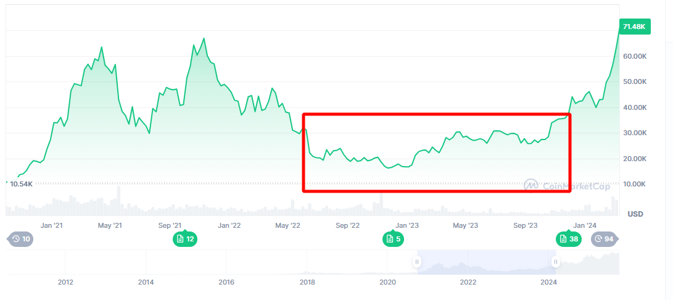This screenshot has width=673, height=300.
Task: Select the green news marker labeled 38
Action: pyautogui.click(x=568, y=239)
